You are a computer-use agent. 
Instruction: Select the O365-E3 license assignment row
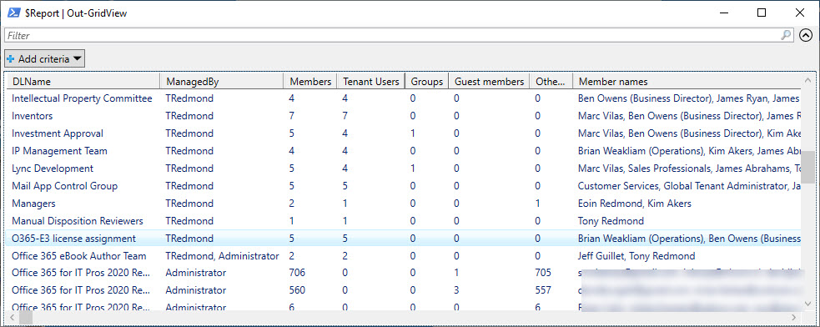[403, 239]
